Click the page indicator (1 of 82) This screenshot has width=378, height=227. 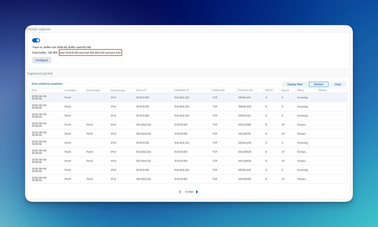click(x=189, y=192)
